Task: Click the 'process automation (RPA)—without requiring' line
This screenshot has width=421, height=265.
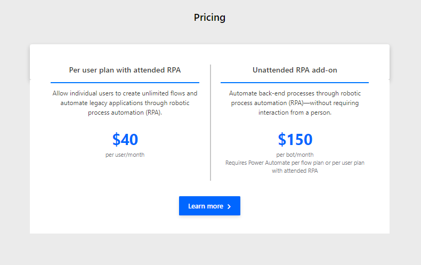Action: 295,103
